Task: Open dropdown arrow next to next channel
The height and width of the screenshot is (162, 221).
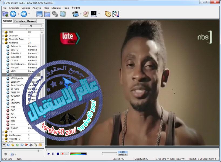Action: pyautogui.click(x=29, y=14)
